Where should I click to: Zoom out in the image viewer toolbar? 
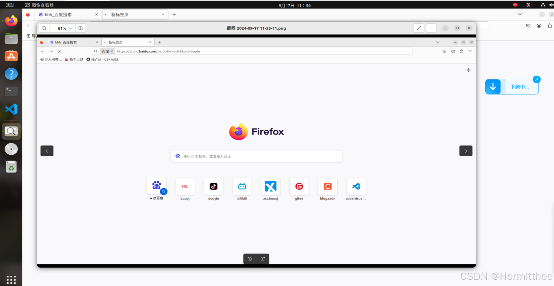(x=44, y=28)
